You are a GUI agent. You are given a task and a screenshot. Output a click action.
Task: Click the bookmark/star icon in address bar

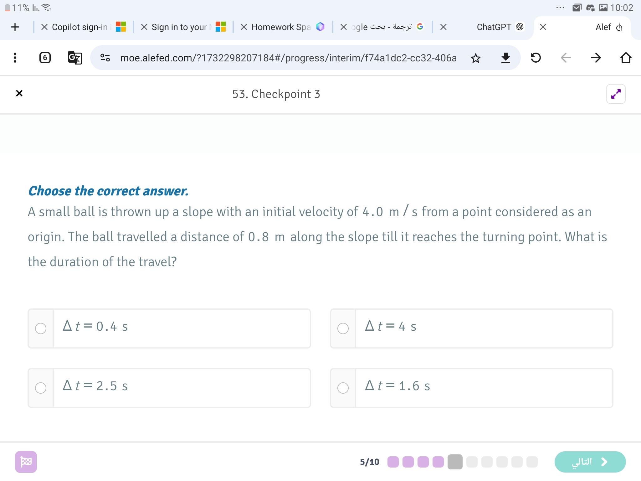pos(475,57)
